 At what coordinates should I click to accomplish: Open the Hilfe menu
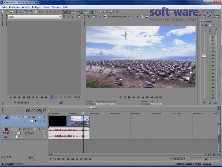tap(66, 7)
